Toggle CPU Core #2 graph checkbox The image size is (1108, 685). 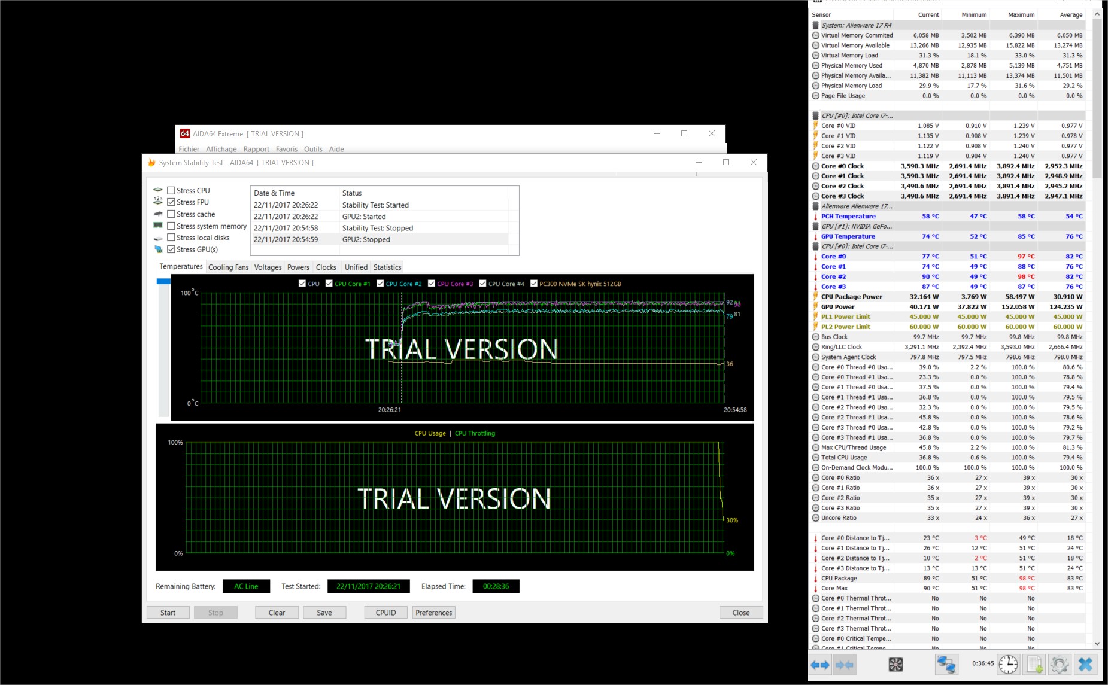pos(380,284)
